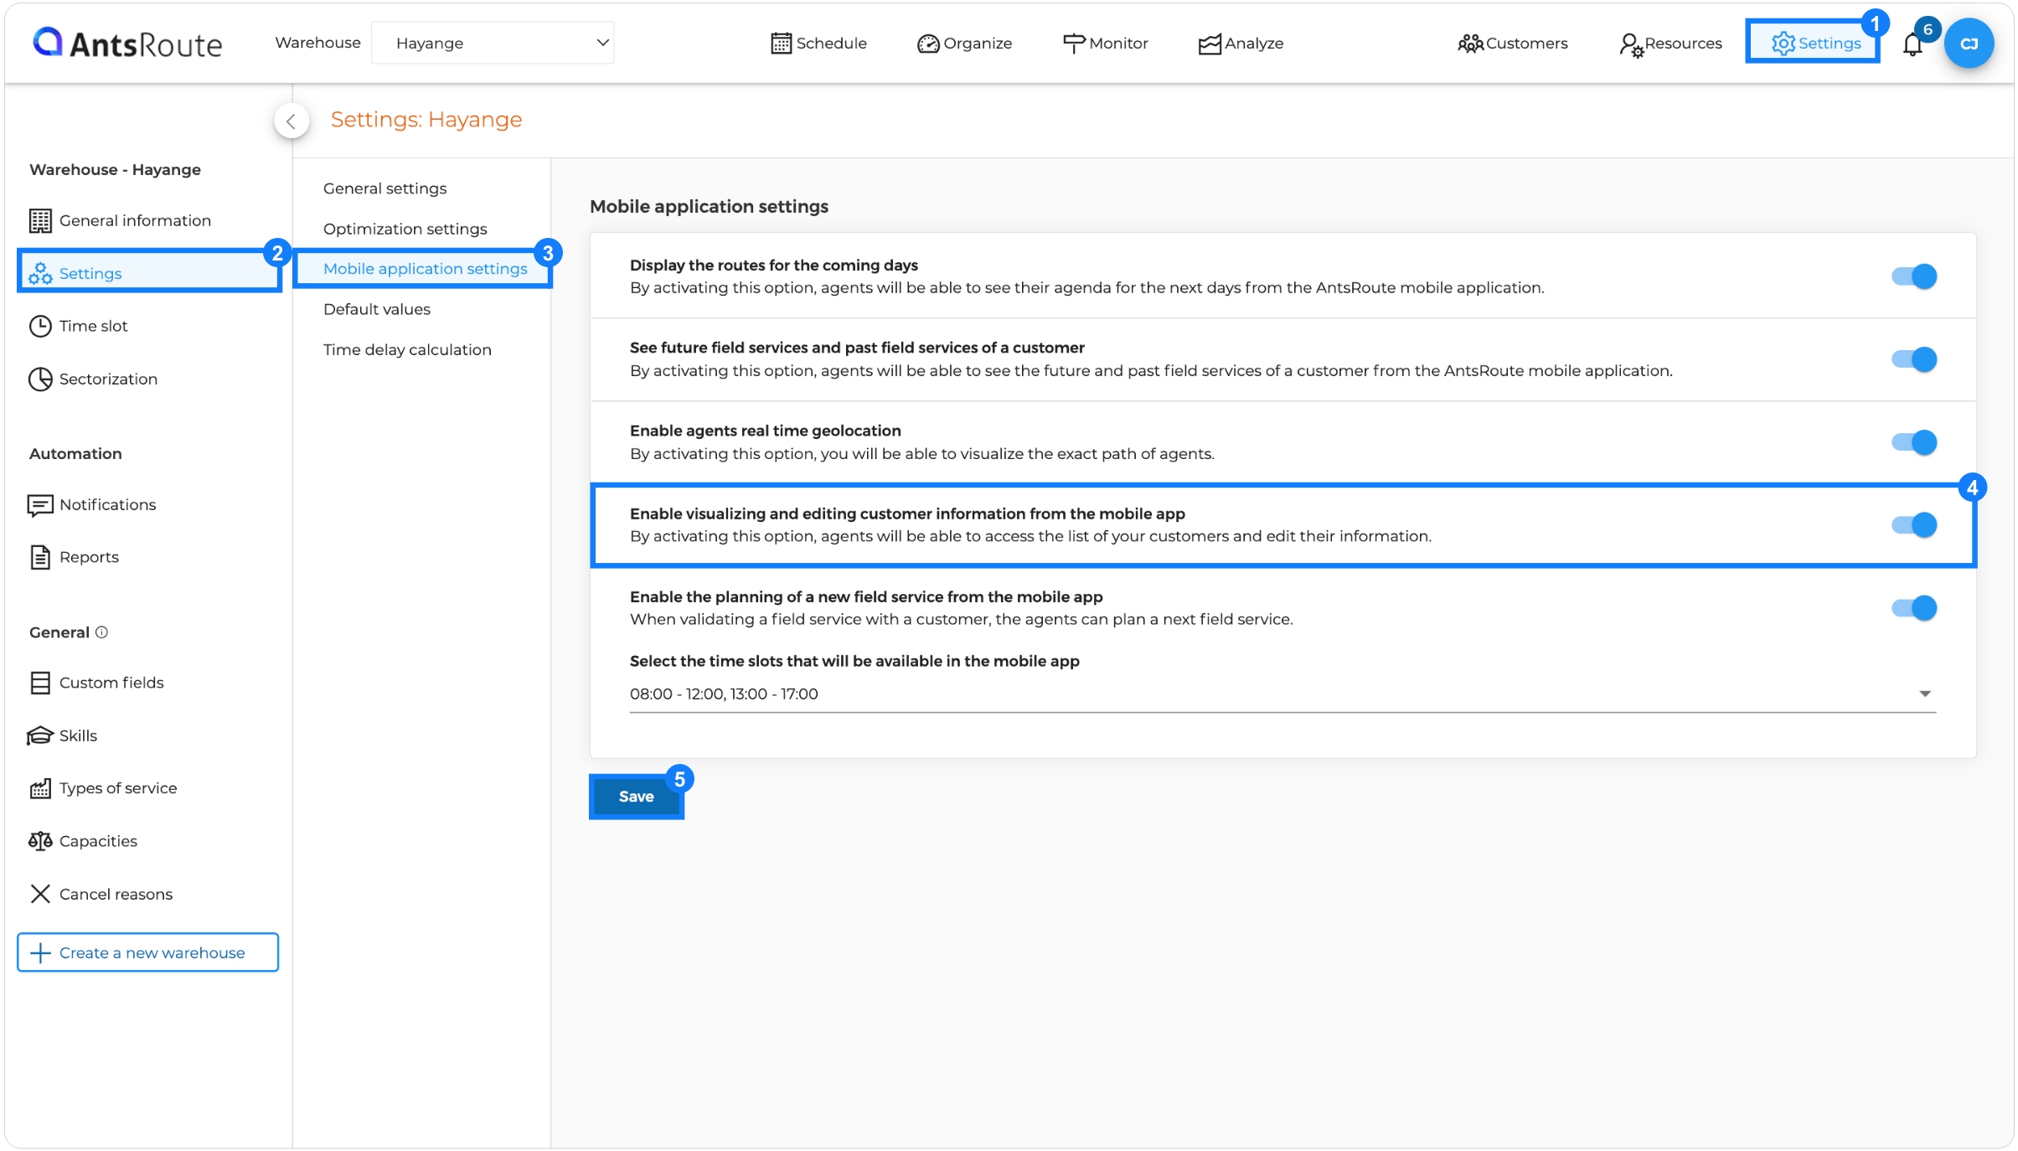Click the sidebar Settings cogs icon

[x=40, y=273]
